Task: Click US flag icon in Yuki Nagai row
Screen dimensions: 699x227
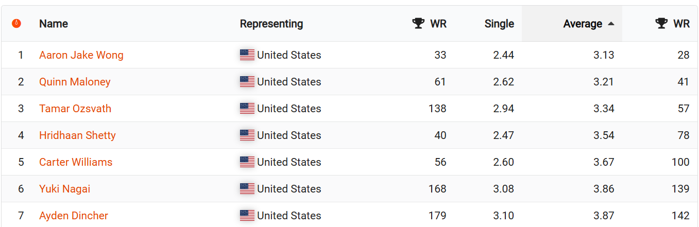Action: [x=247, y=189]
